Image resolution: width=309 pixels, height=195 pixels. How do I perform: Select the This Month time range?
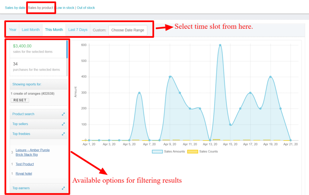[x=54, y=30]
